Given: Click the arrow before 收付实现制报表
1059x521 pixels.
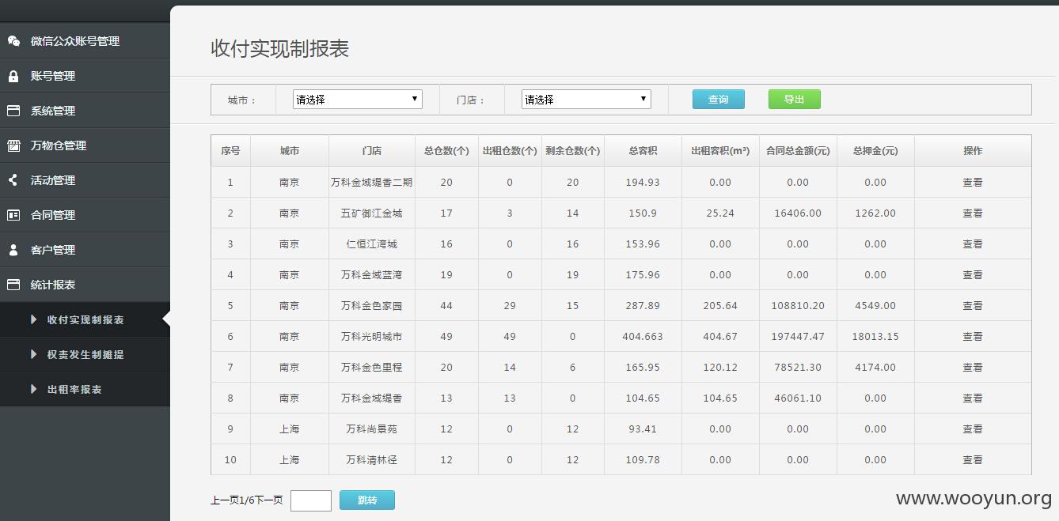Looking at the screenshot, I should tap(34, 319).
